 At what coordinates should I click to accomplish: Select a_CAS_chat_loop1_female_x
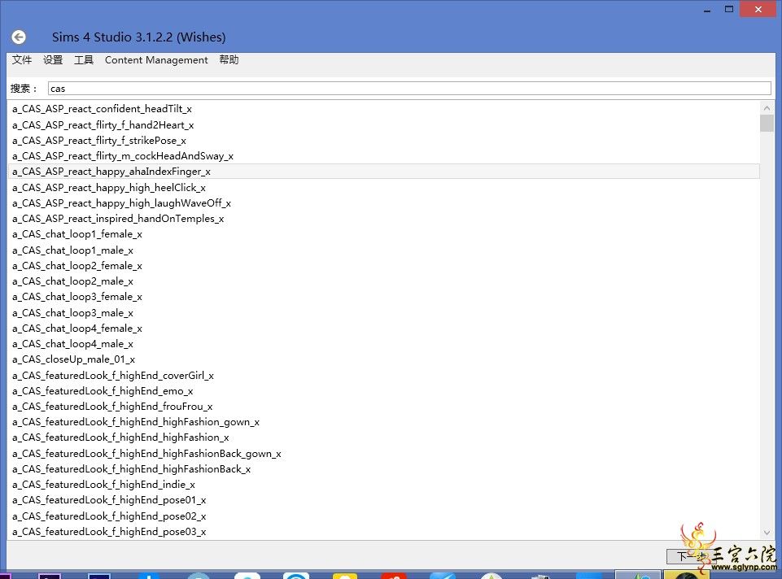(x=383, y=233)
